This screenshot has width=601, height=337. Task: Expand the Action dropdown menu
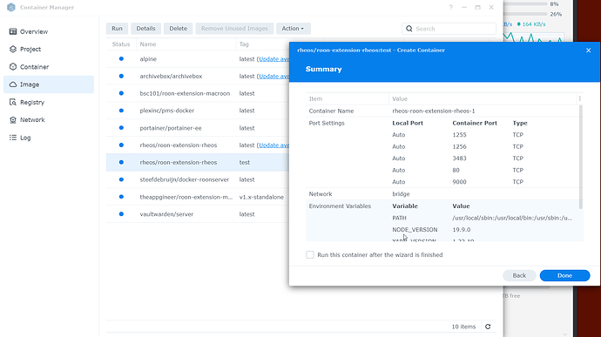294,29
